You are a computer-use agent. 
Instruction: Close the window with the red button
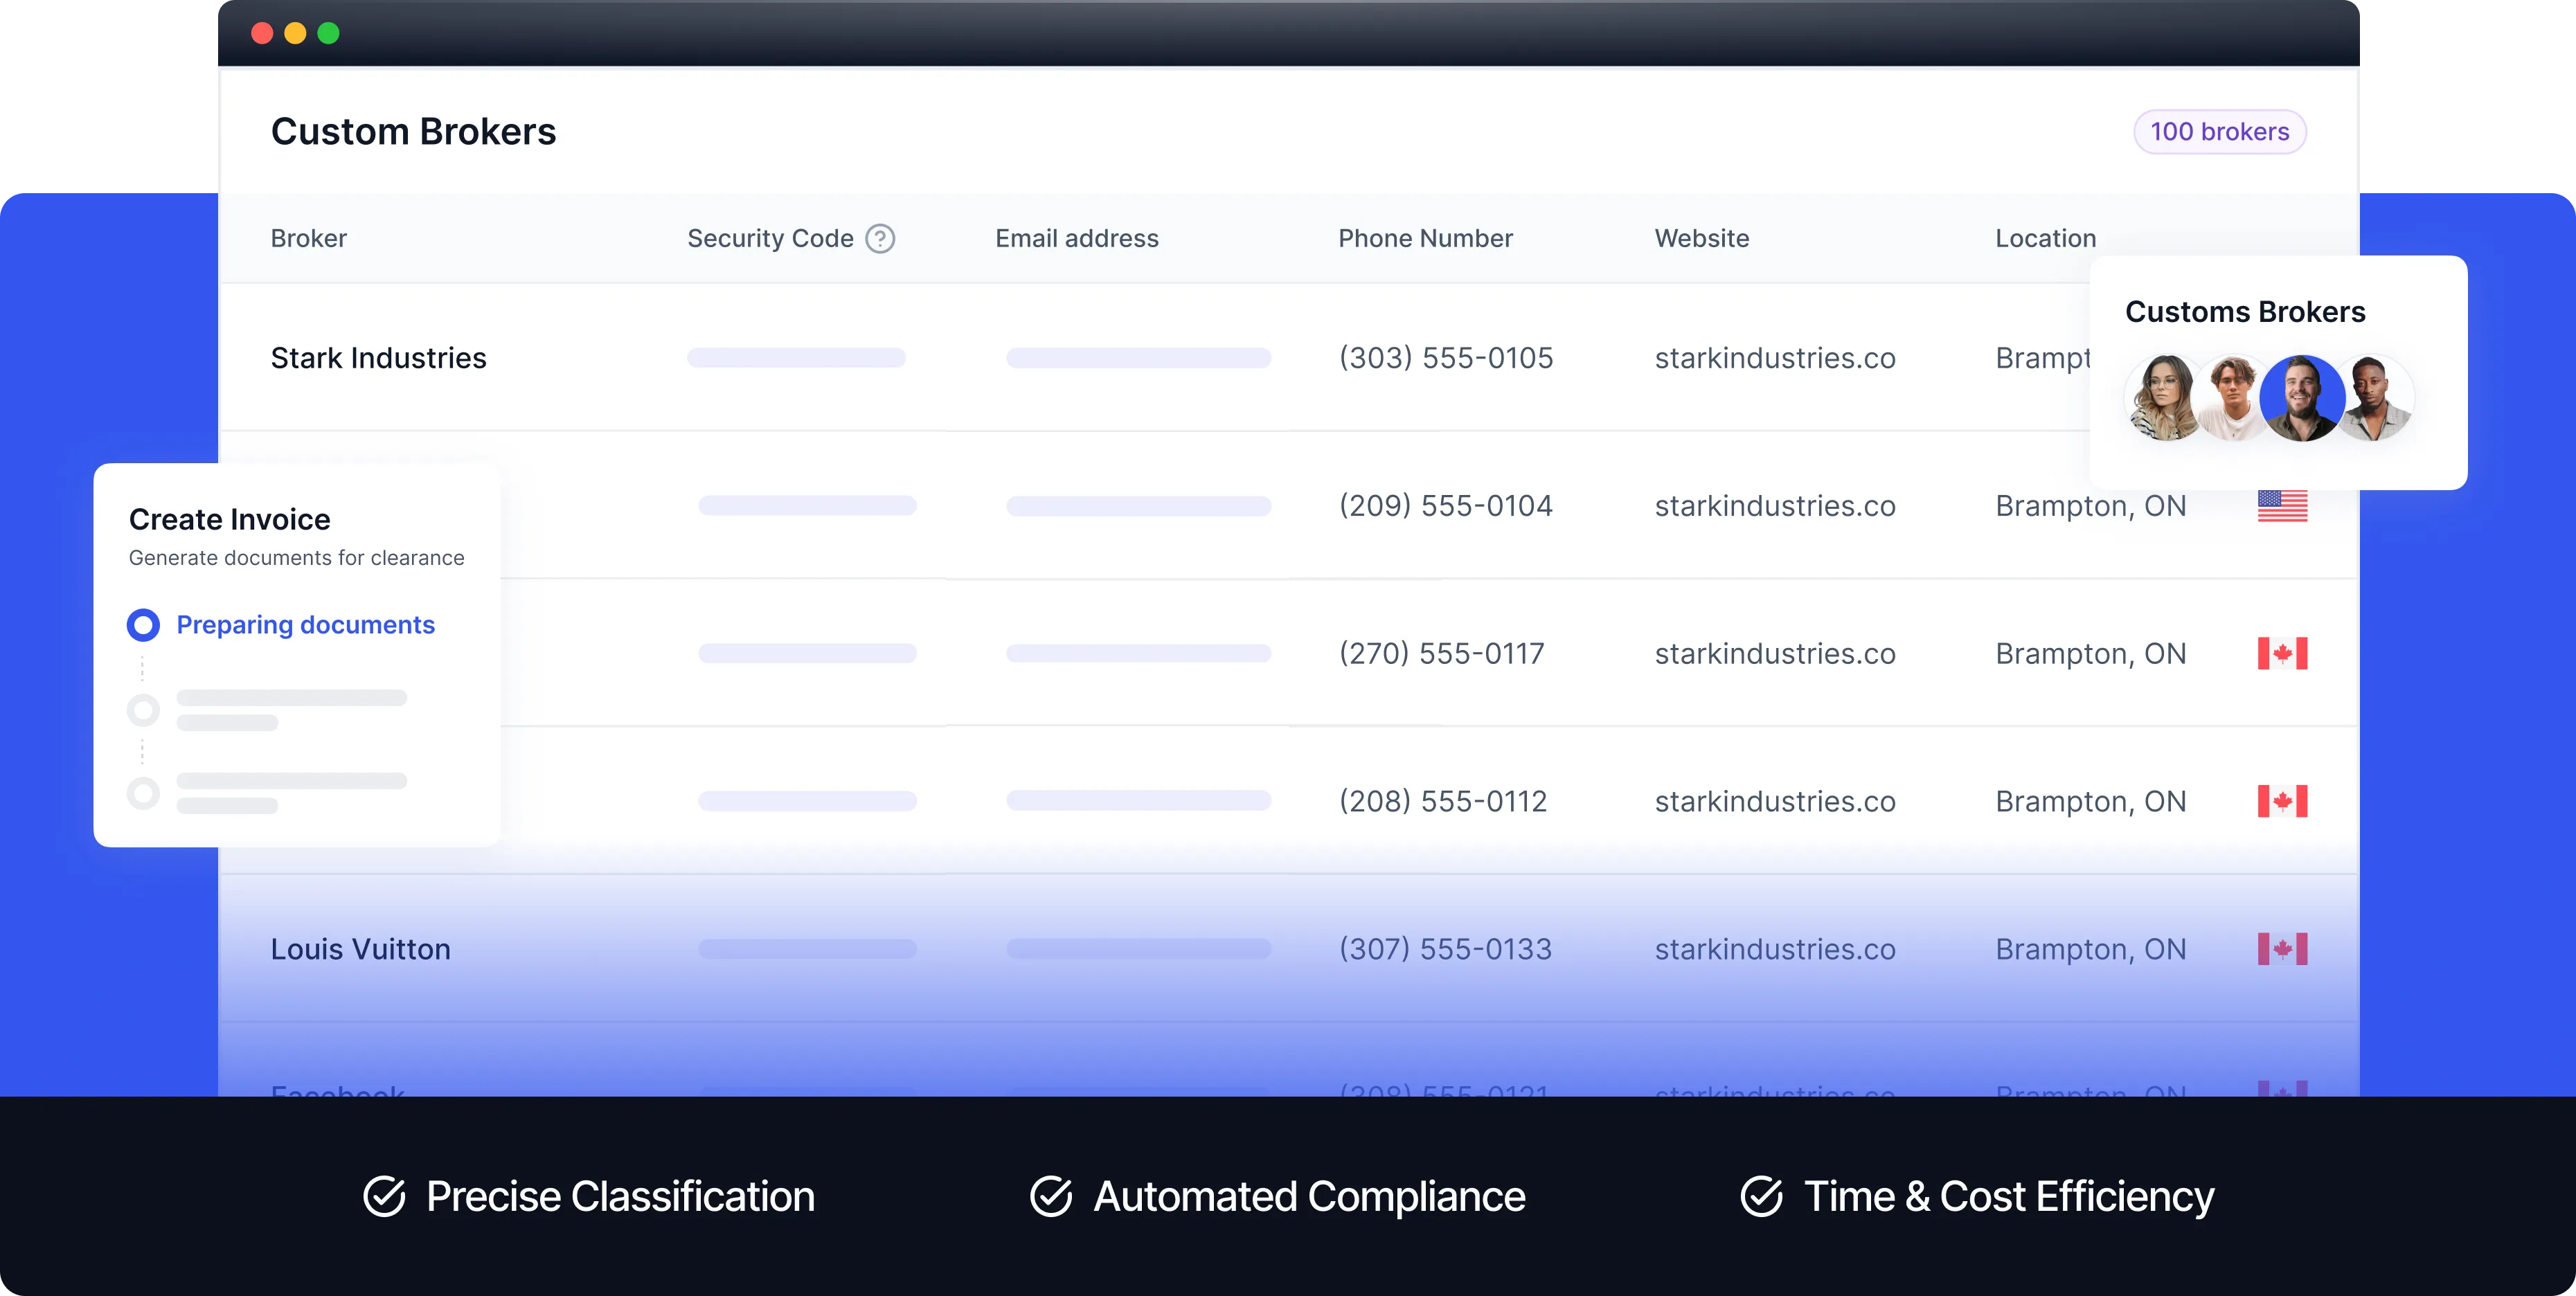click(x=262, y=33)
